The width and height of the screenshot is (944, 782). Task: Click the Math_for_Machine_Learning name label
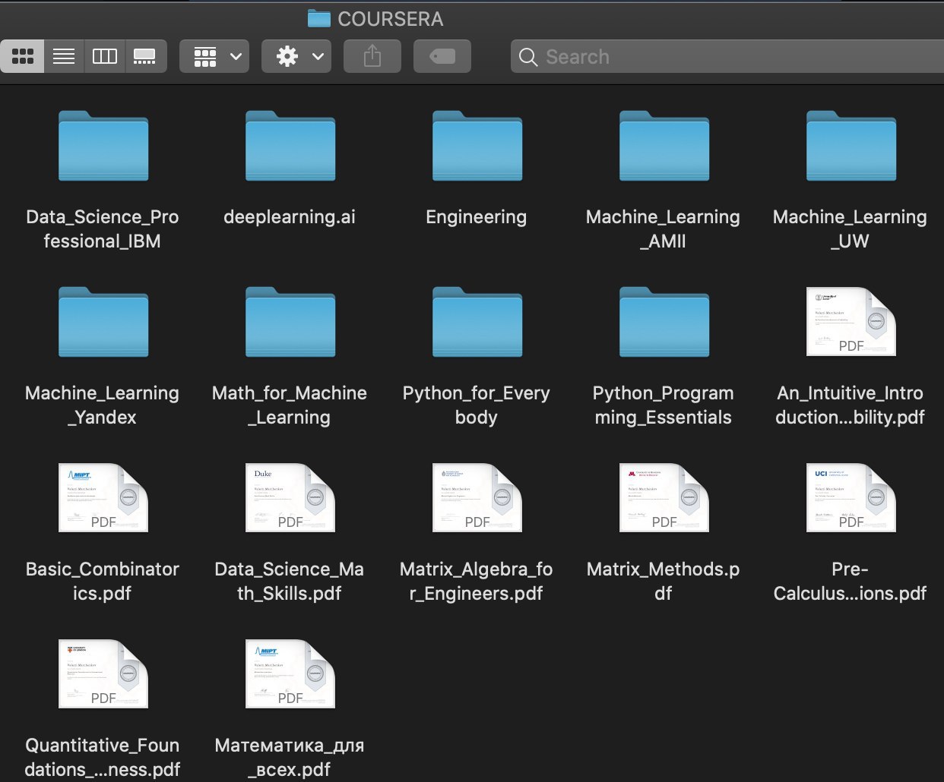(x=290, y=405)
